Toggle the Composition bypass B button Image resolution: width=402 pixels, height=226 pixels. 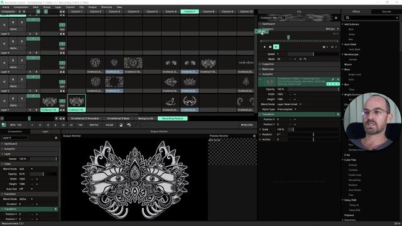point(24,11)
